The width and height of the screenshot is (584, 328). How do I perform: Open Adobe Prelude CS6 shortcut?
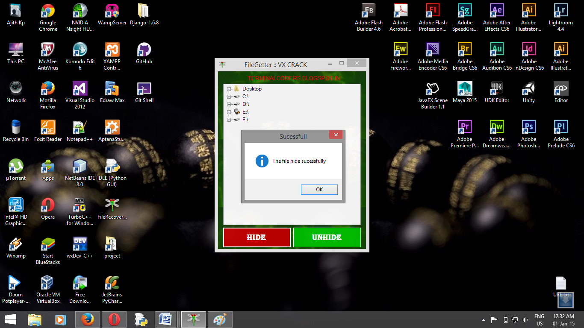(561, 134)
